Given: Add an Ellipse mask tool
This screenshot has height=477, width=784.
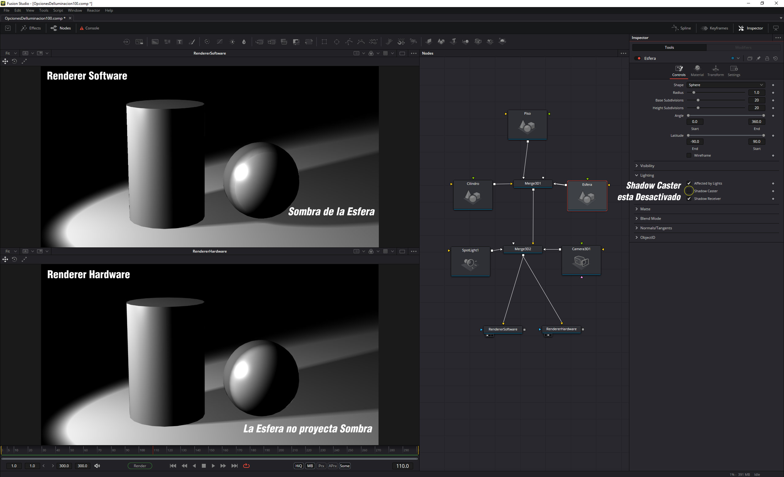Looking at the screenshot, I should (337, 42).
